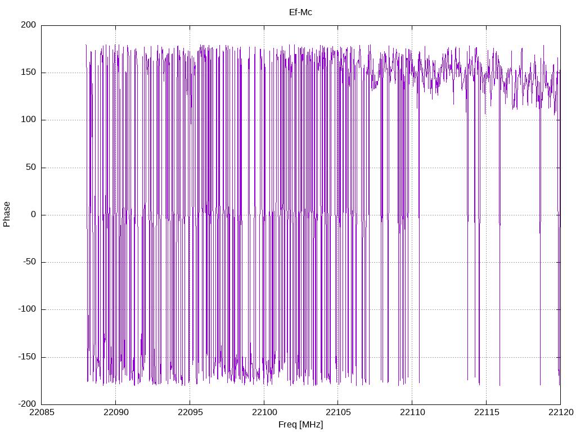
Task: Click the 200 y-axis tick label
Action: 29,25
